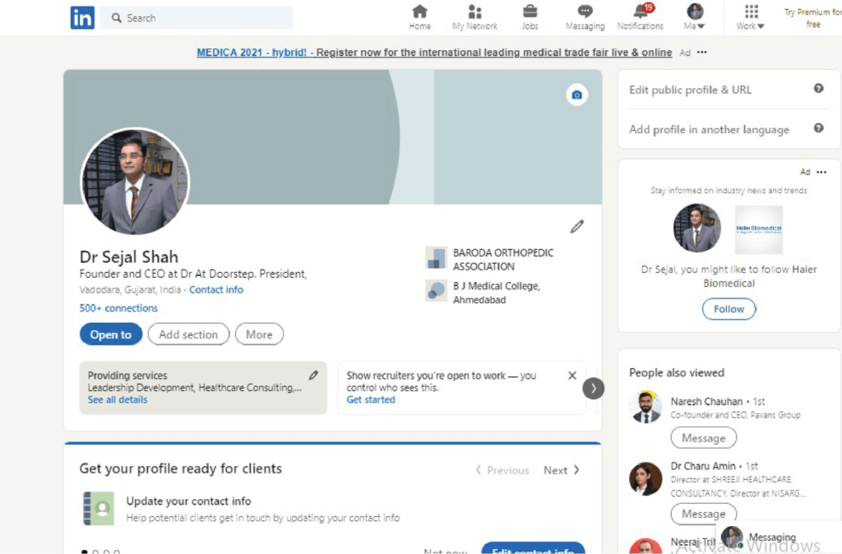
Task: Click the Edit contact info button
Action: [533, 548]
